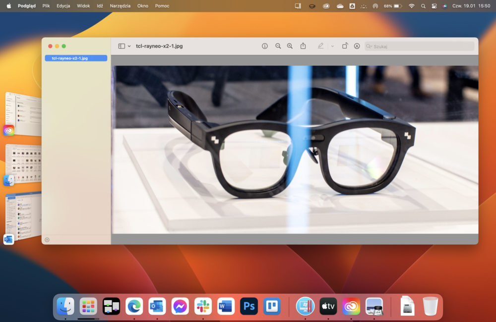Open sidebar view options chevron
496x322 pixels.
pyautogui.click(x=129, y=46)
